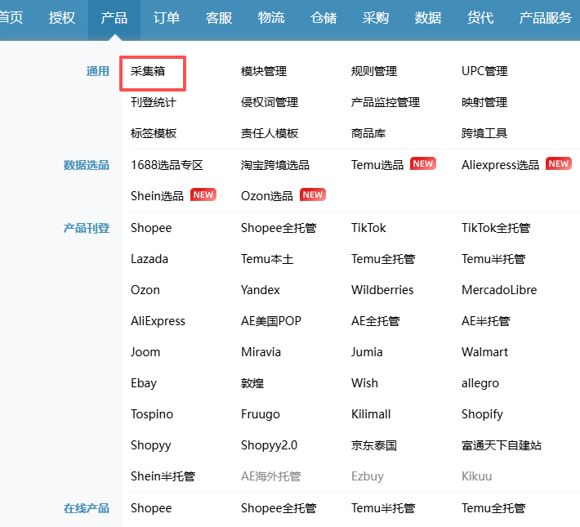The height and width of the screenshot is (527, 580).
Task: Choose TikTok under 产品刊登
Action: point(368,228)
